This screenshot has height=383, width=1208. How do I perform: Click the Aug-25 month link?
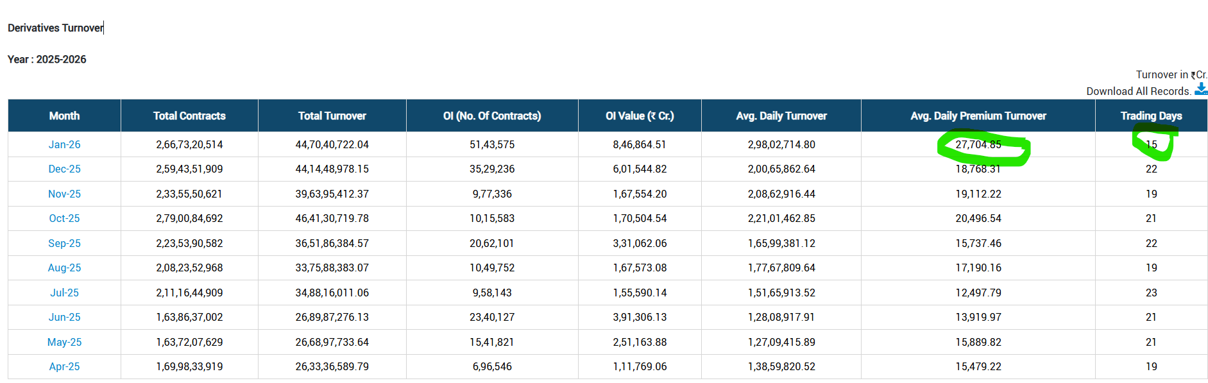coord(64,268)
